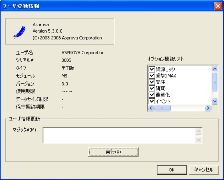Click option list scroll up arrow

point(215,69)
